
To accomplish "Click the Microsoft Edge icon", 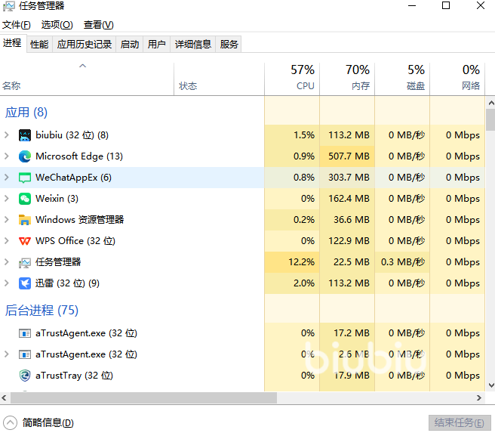I will [25, 156].
